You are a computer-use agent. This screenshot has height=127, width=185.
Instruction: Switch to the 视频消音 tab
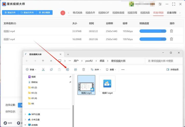[145, 13]
